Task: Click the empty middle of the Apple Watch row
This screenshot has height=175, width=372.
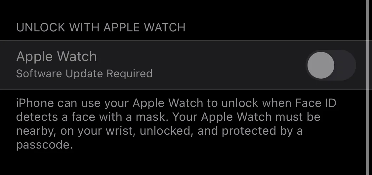Action: 228,65
